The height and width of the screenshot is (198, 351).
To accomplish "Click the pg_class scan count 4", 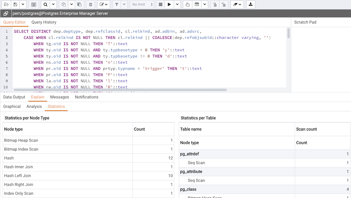I will [x=348, y=189].
